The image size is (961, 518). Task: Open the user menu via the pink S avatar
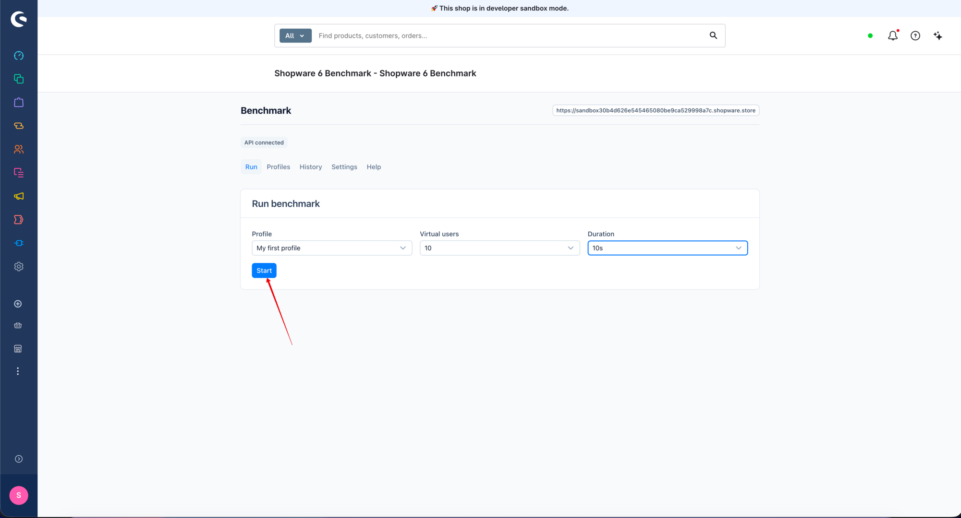point(19,495)
